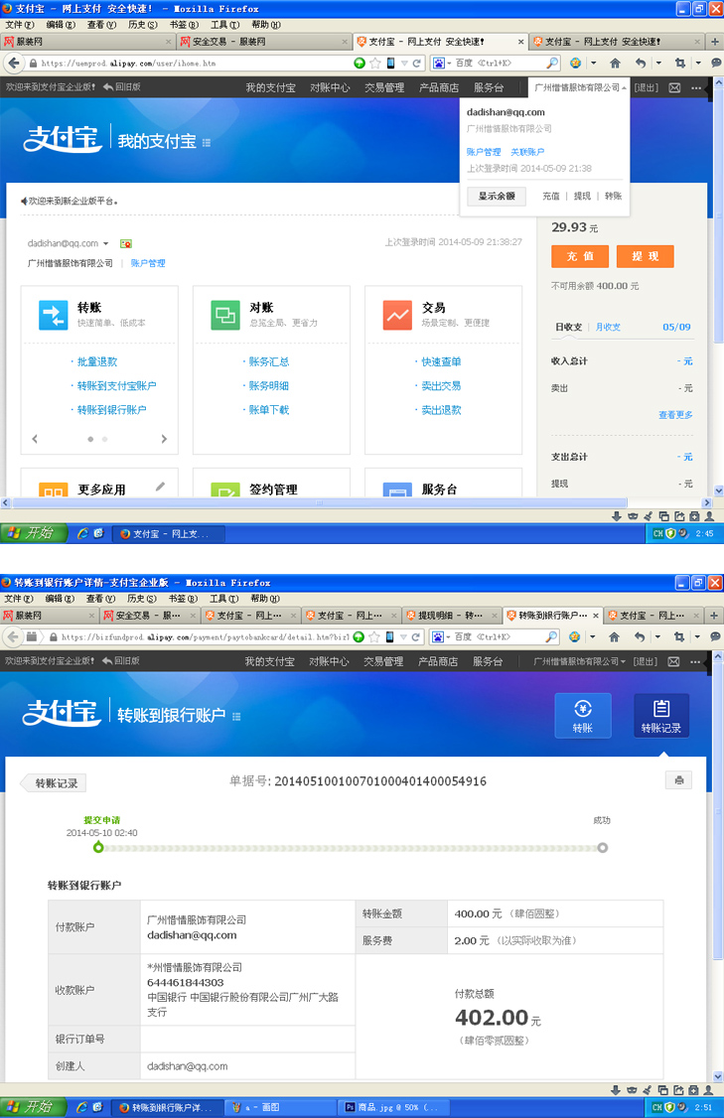The image size is (724, 1118).
Task: Click the home icon in the 转账到银行账户详情 window toolbar
Action: pos(614,636)
